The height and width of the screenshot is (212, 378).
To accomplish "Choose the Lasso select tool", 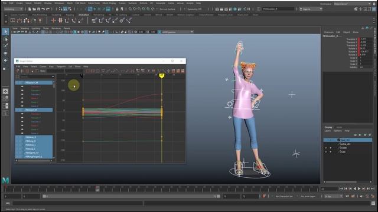I will tap(5, 39).
